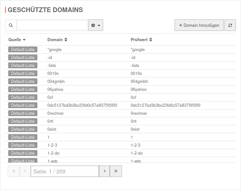Click Default-Liste badge of 0019x row
The width and height of the screenshot is (241, 190).
click(x=23, y=73)
